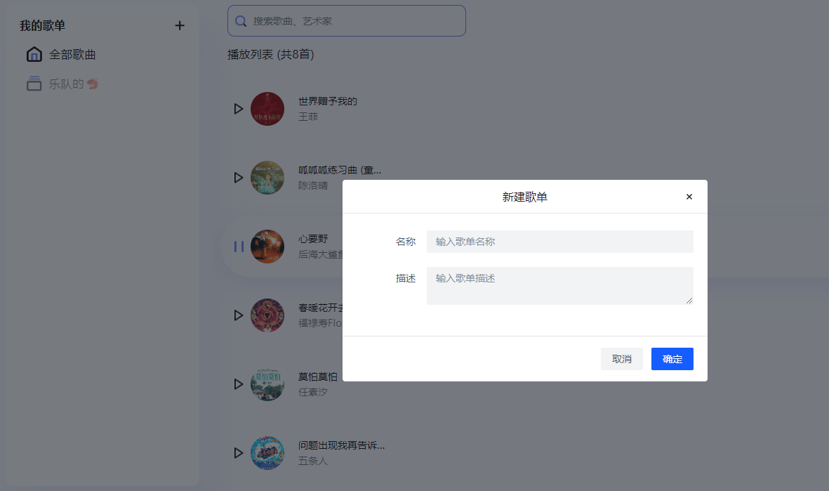Select the 乐队的 playlist icon
Screen dimensions: 829x491
pyautogui.click(x=34, y=84)
